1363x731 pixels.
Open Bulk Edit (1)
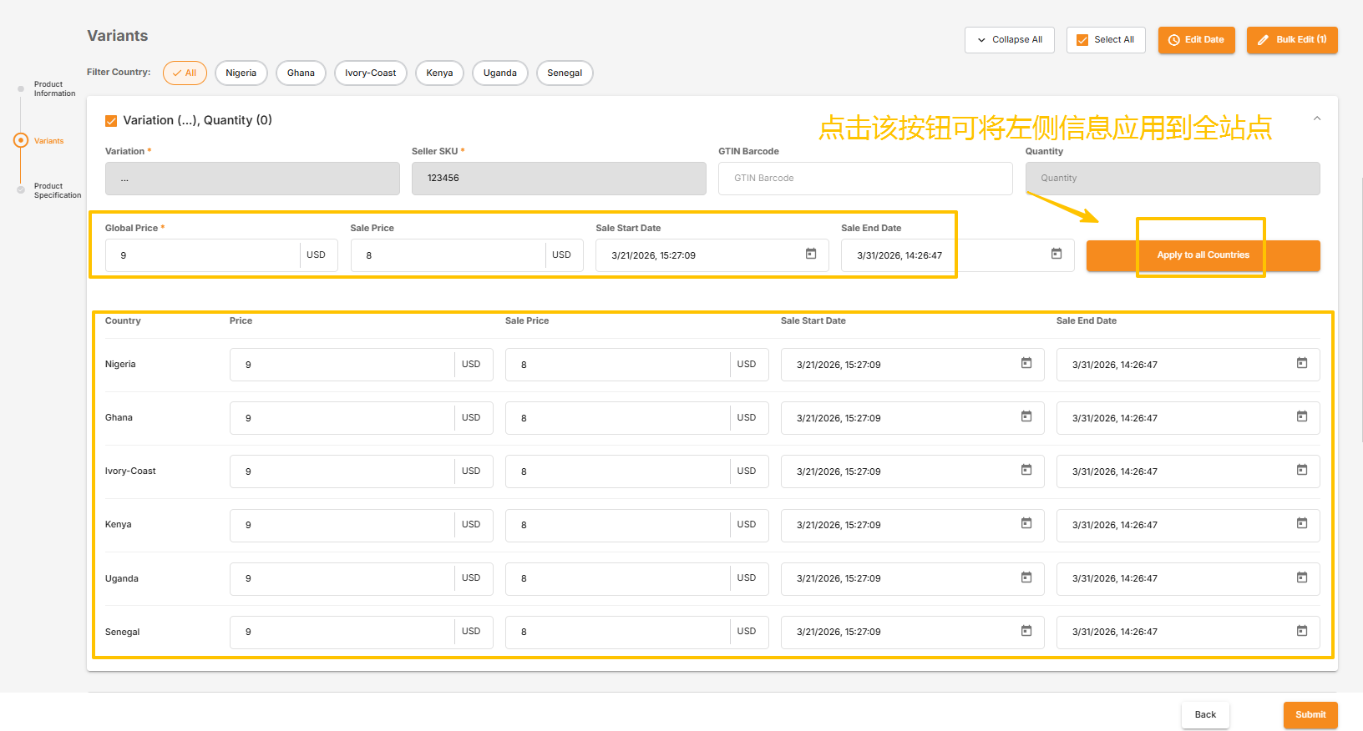click(1291, 40)
